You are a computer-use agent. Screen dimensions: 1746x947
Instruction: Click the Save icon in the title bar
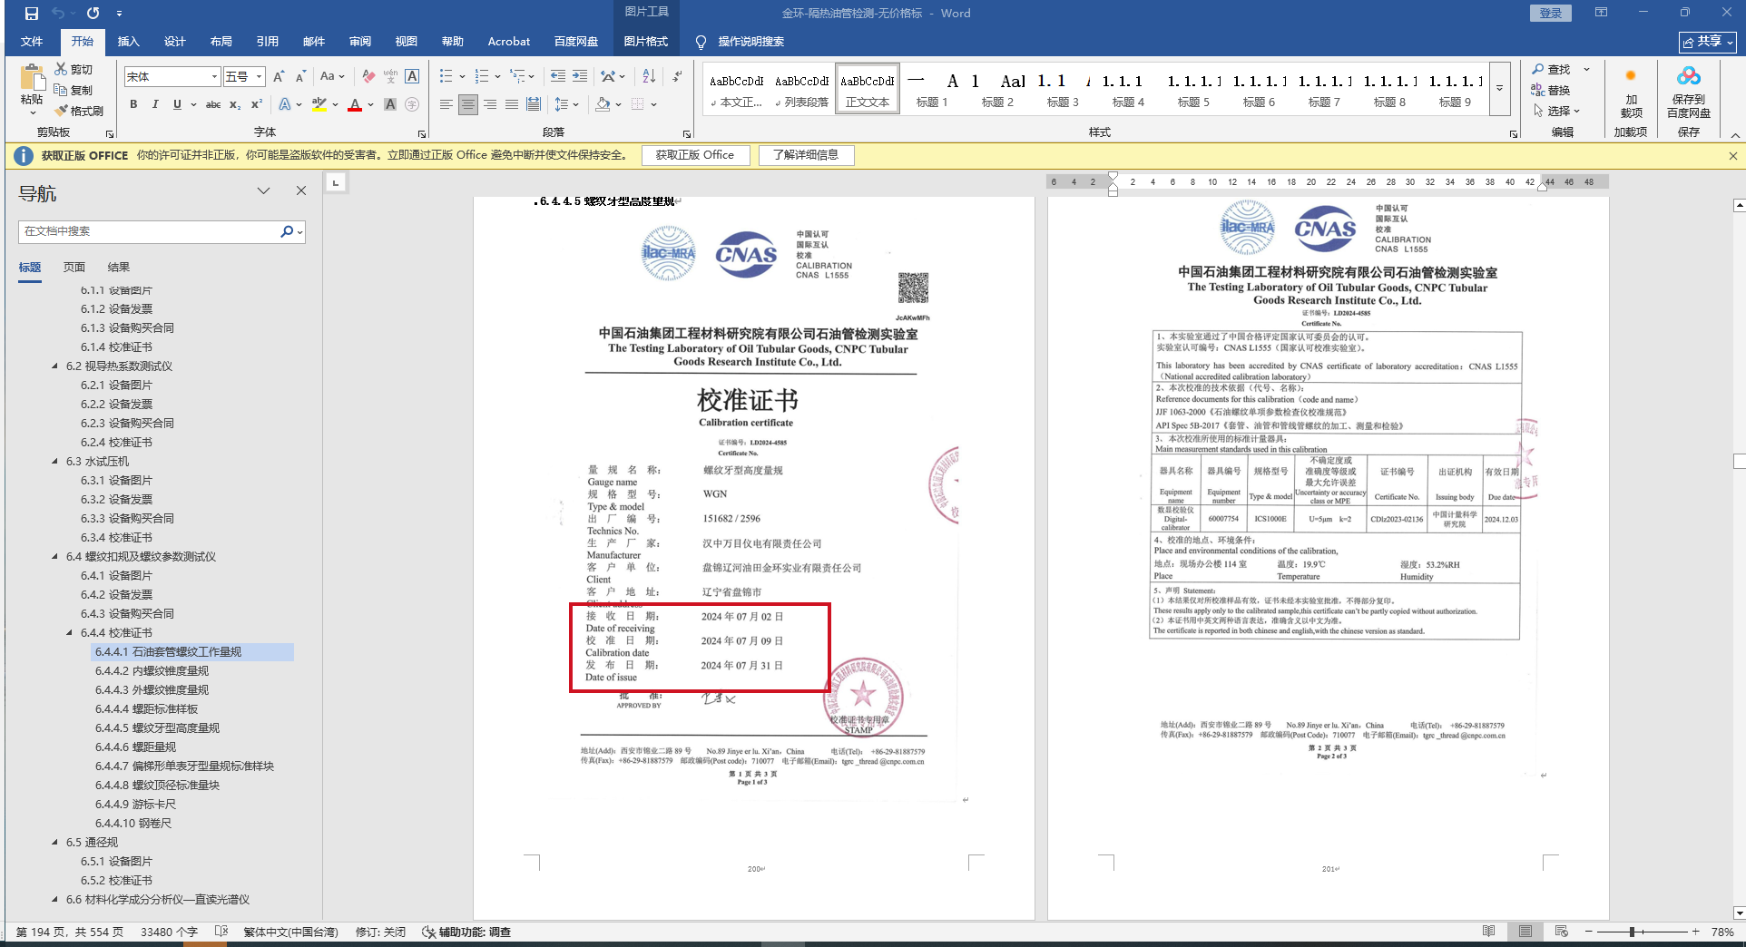[32, 14]
